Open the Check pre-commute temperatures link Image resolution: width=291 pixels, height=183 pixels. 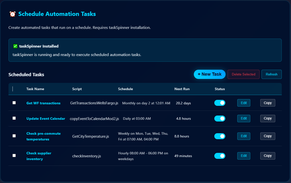point(43,136)
